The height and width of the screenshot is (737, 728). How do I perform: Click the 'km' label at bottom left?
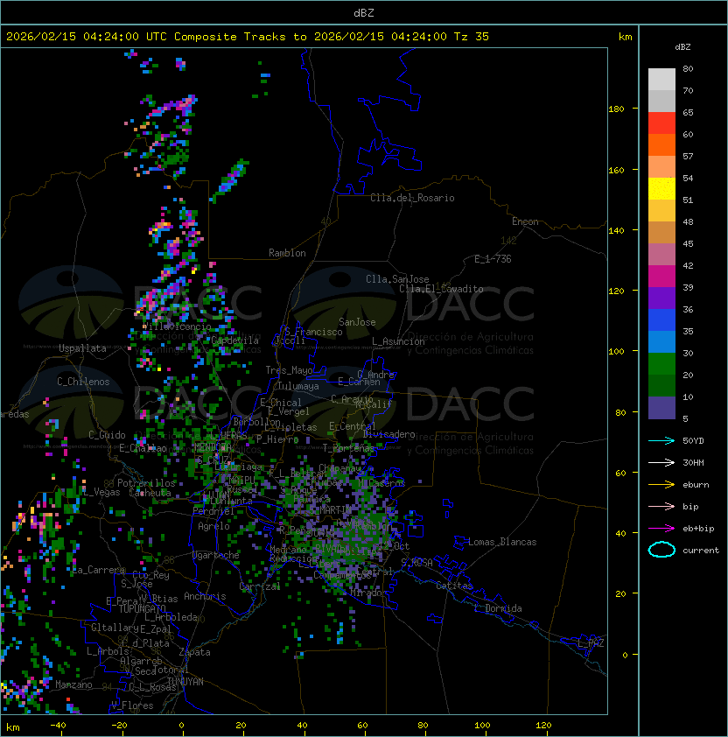pyautogui.click(x=13, y=727)
